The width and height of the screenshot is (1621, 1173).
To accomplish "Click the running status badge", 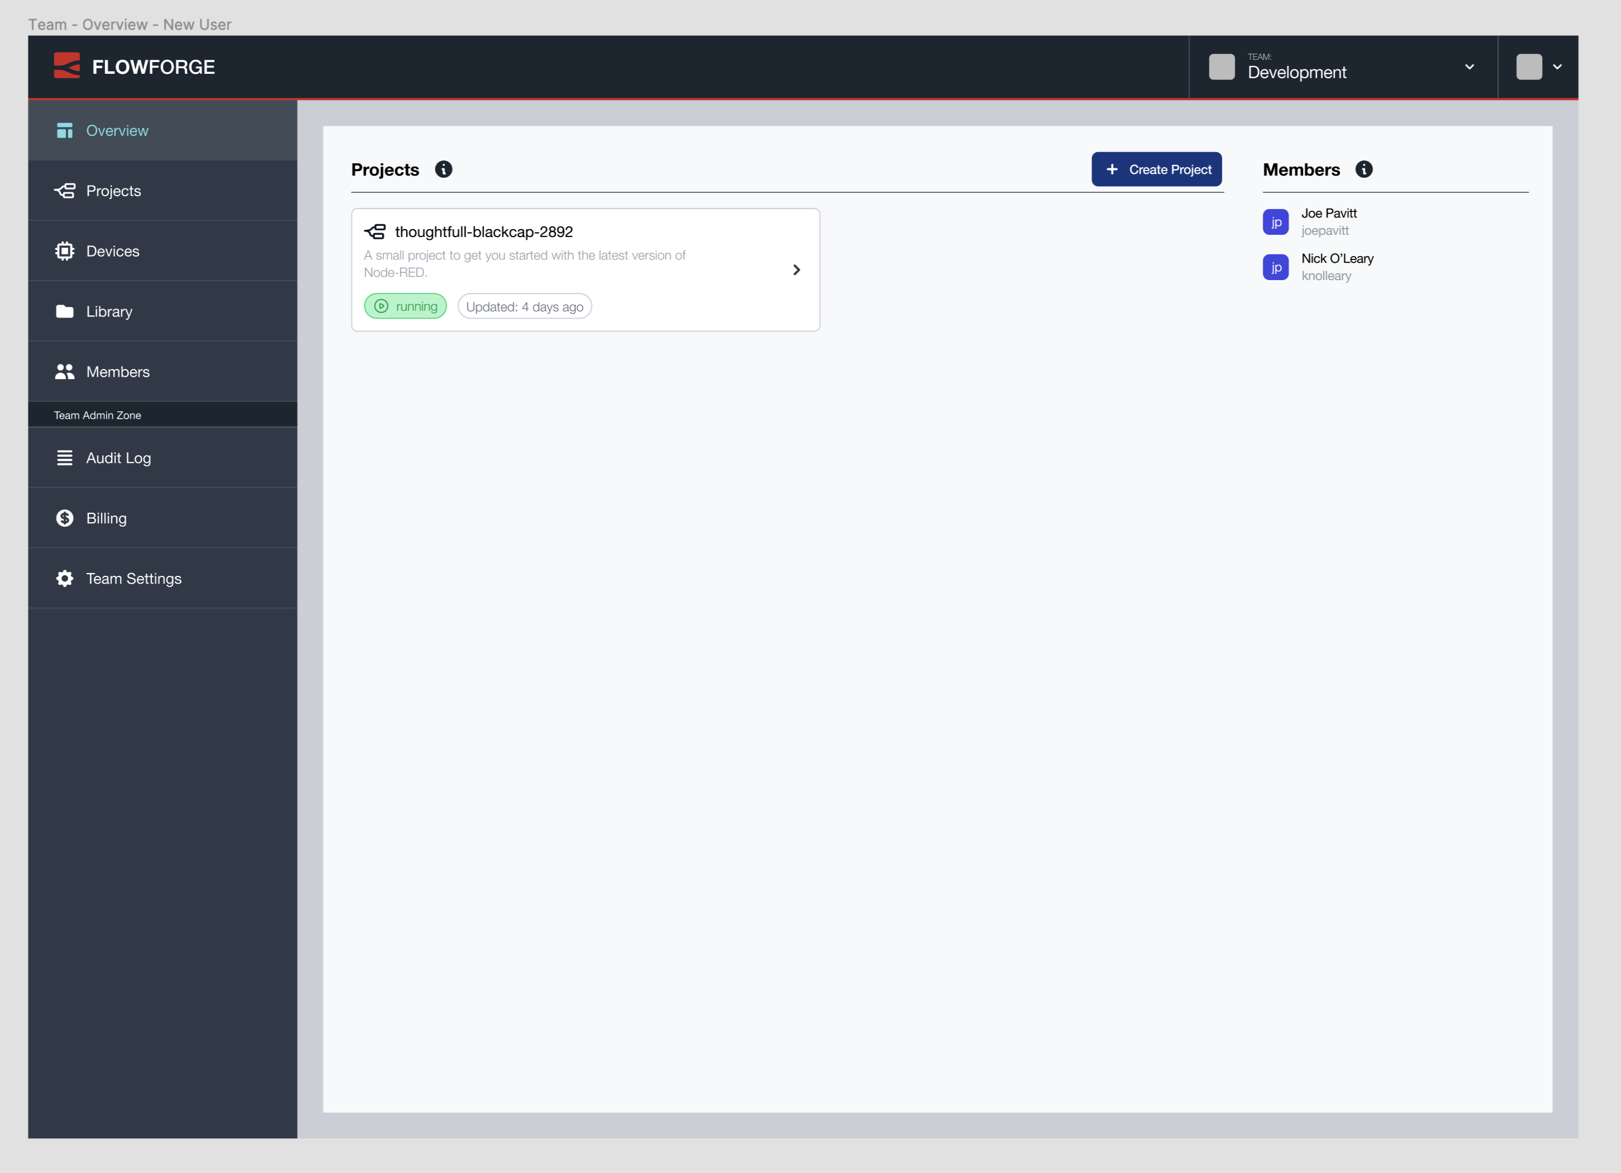I will pos(405,306).
